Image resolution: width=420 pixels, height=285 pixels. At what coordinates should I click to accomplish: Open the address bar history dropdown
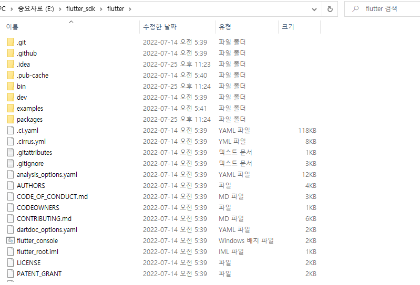pyautogui.click(x=314, y=9)
